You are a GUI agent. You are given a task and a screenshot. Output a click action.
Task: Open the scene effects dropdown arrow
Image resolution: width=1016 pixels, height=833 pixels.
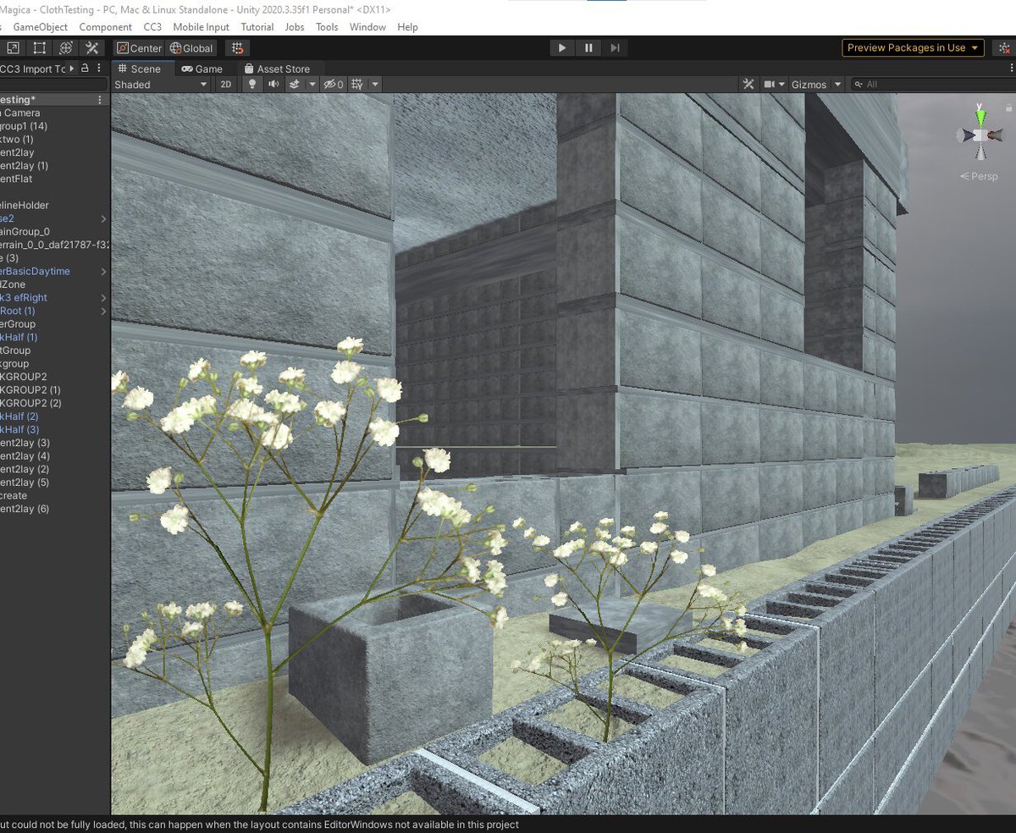pyautogui.click(x=312, y=85)
